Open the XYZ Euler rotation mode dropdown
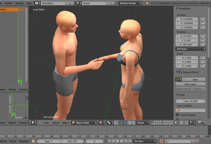The width and height of the screenshot is (211, 144). (191, 49)
